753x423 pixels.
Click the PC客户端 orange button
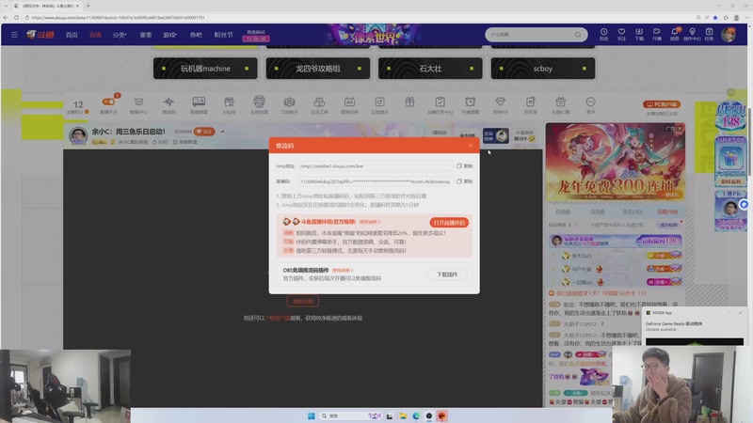pyautogui.click(x=662, y=104)
